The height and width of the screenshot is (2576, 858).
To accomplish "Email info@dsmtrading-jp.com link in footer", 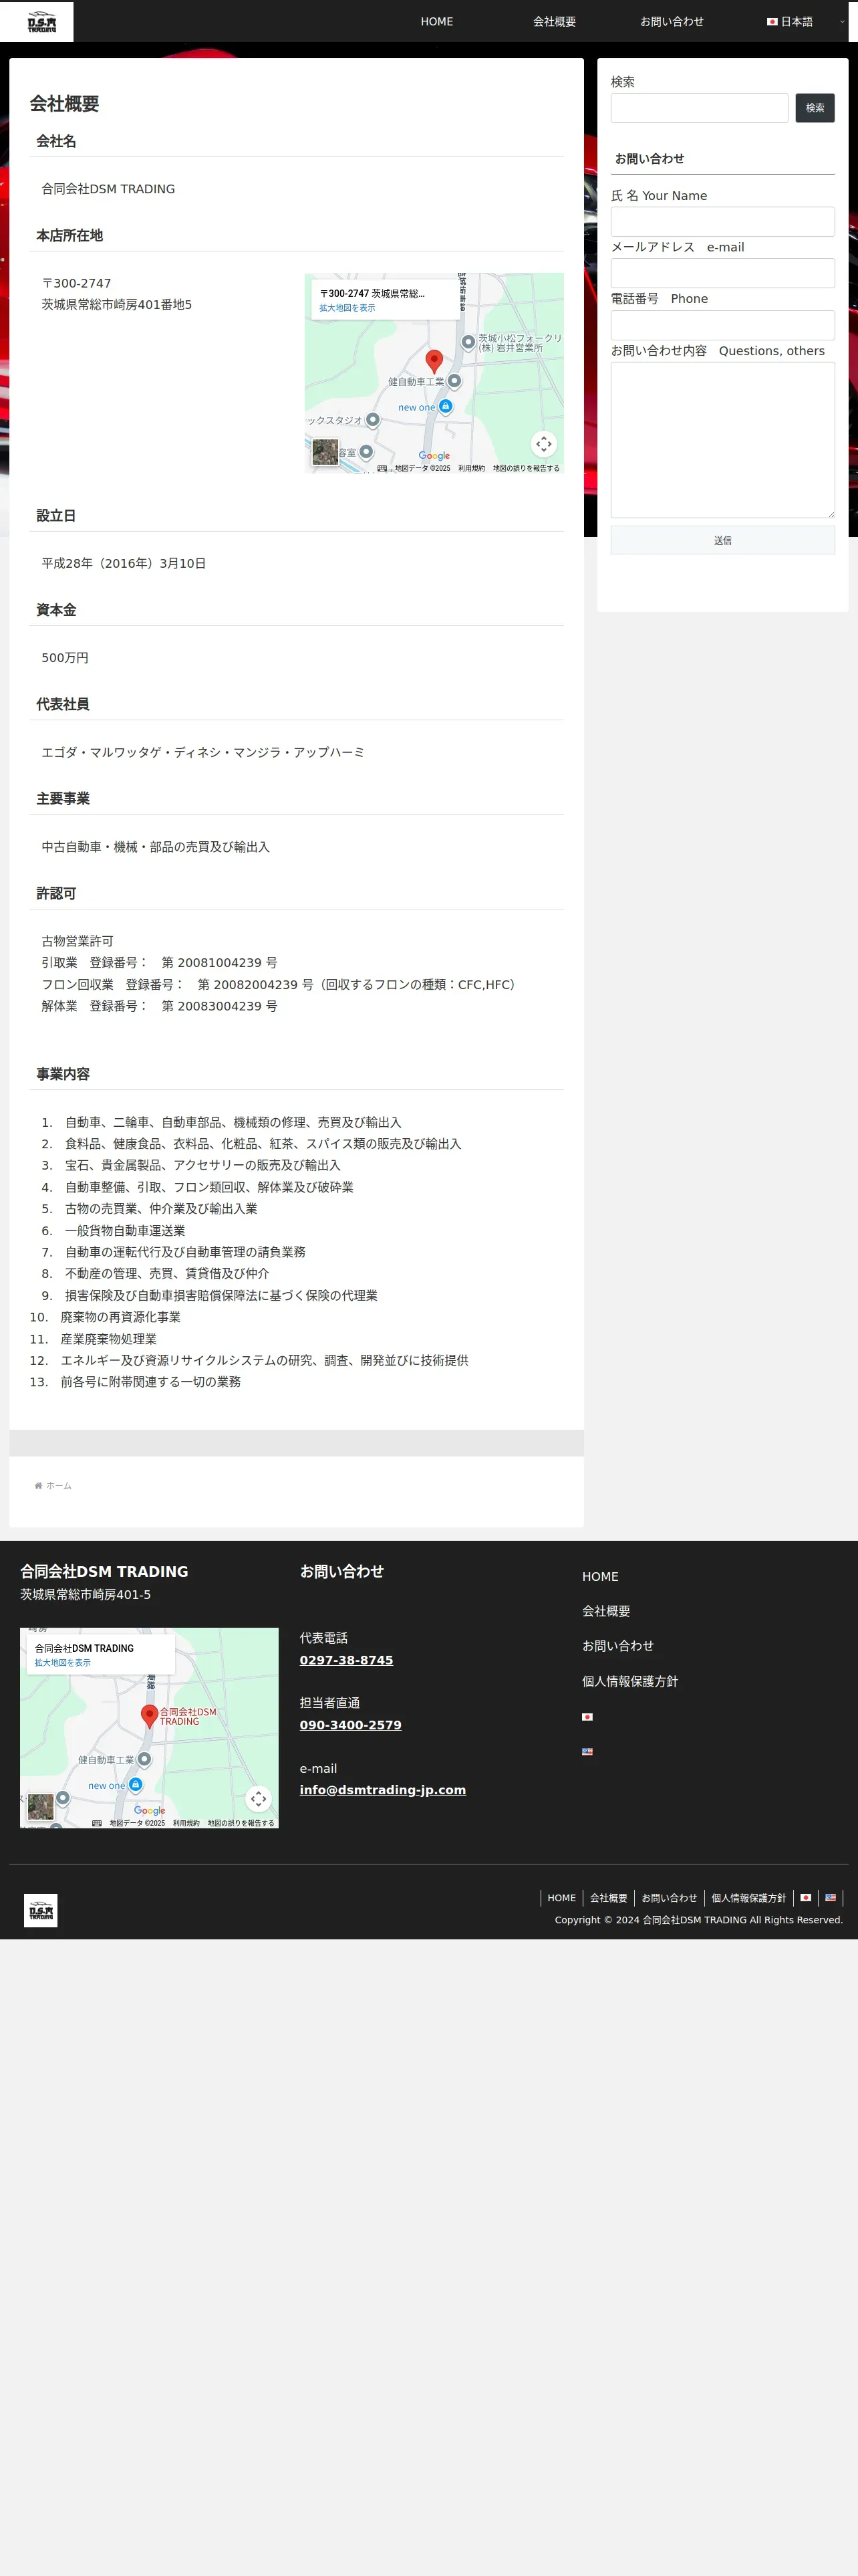I will (x=382, y=1790).
